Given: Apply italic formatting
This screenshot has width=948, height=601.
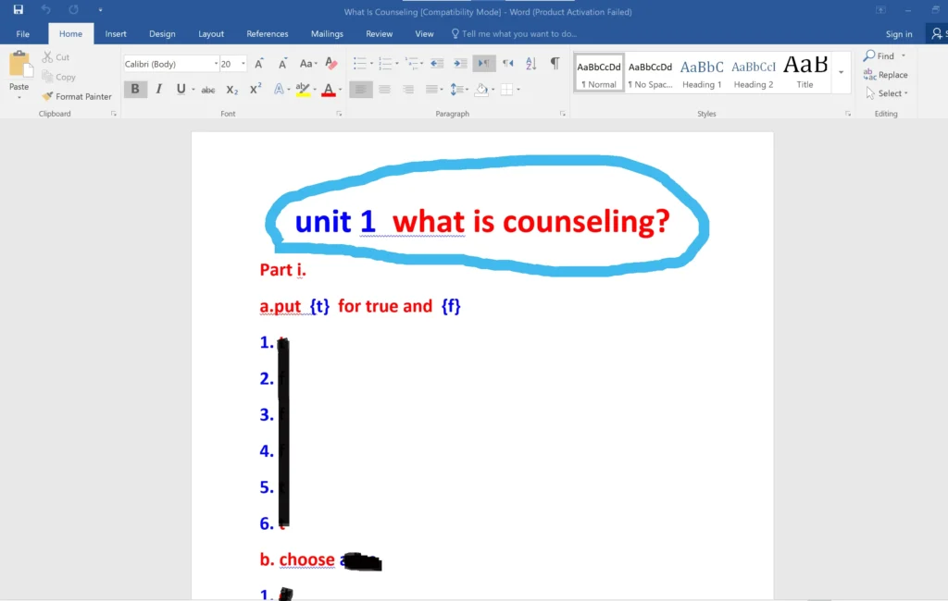Looking at the screenshot, I should point(157,89).
